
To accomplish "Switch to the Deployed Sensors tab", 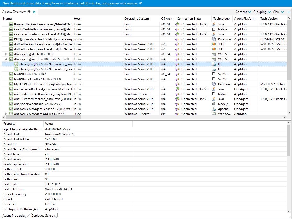I will pos(43,215).
